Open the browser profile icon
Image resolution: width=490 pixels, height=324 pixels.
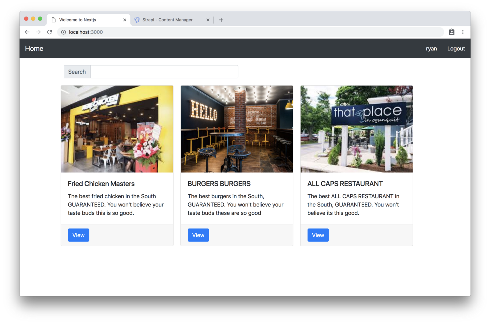pyautogui.click(x=451, y=32)
